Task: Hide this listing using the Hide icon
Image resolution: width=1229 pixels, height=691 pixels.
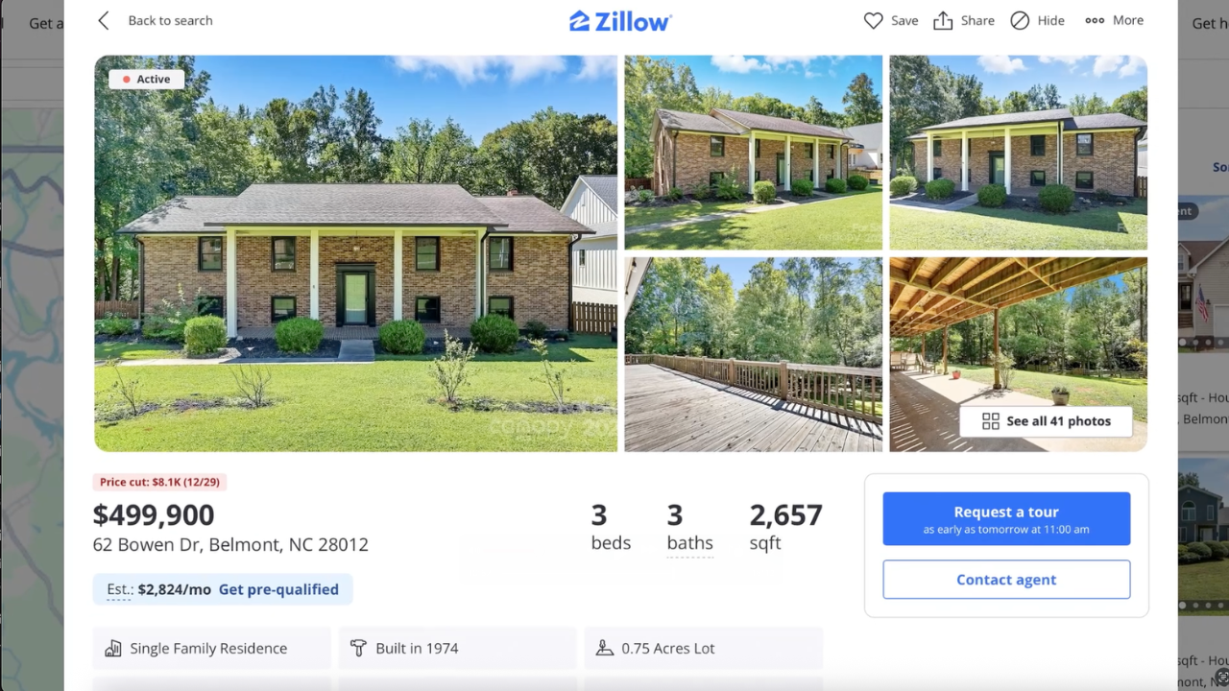Action: click(x=1020, y=20)
